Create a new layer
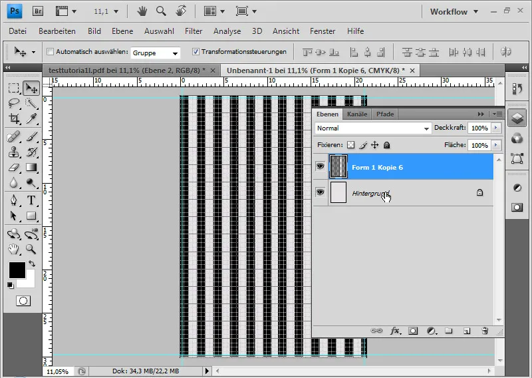Image resolution: width=532 pixels, height=378 pixels. 467,331
